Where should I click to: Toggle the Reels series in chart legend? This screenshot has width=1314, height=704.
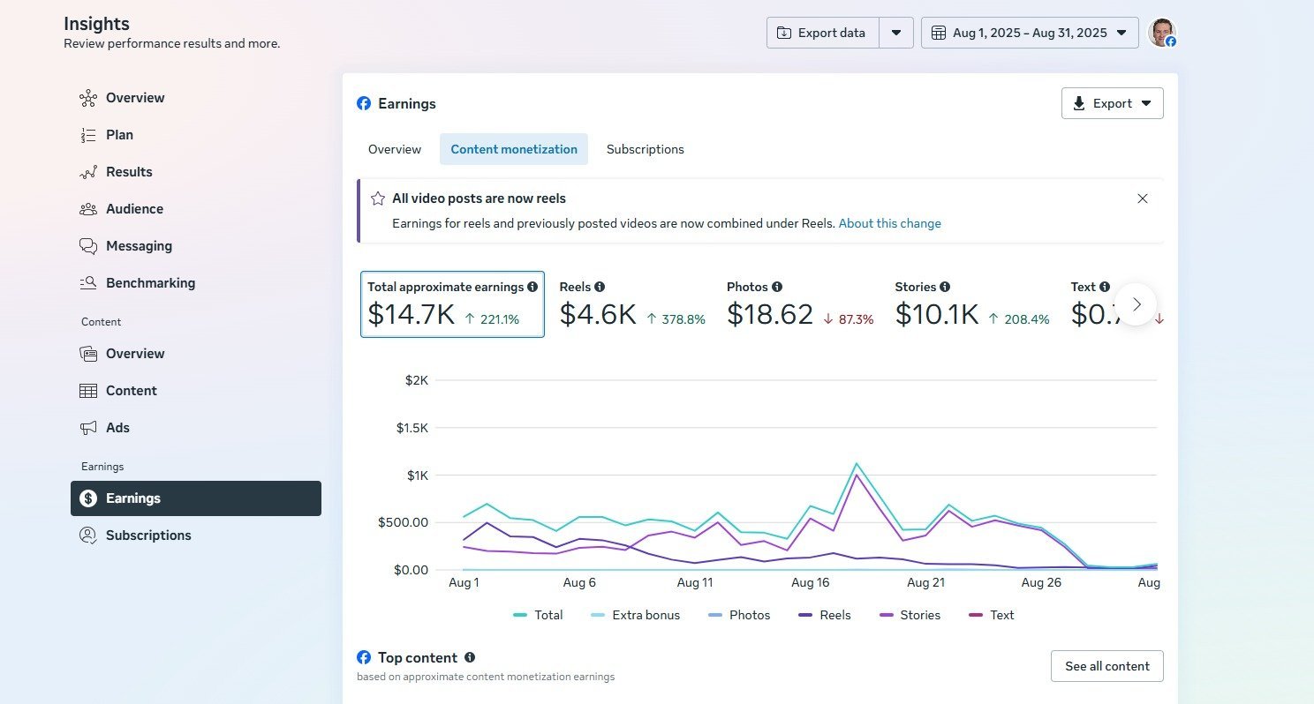coord(825,615)
